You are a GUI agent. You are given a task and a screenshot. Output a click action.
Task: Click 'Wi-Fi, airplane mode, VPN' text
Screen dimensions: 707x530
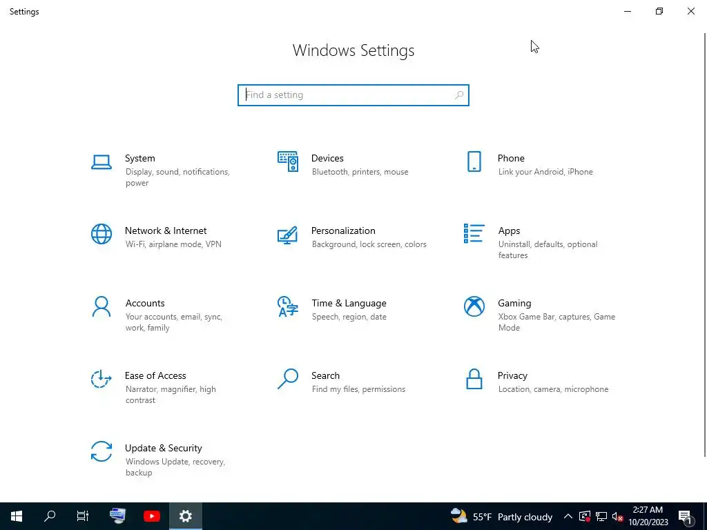(x=173, y=244)
